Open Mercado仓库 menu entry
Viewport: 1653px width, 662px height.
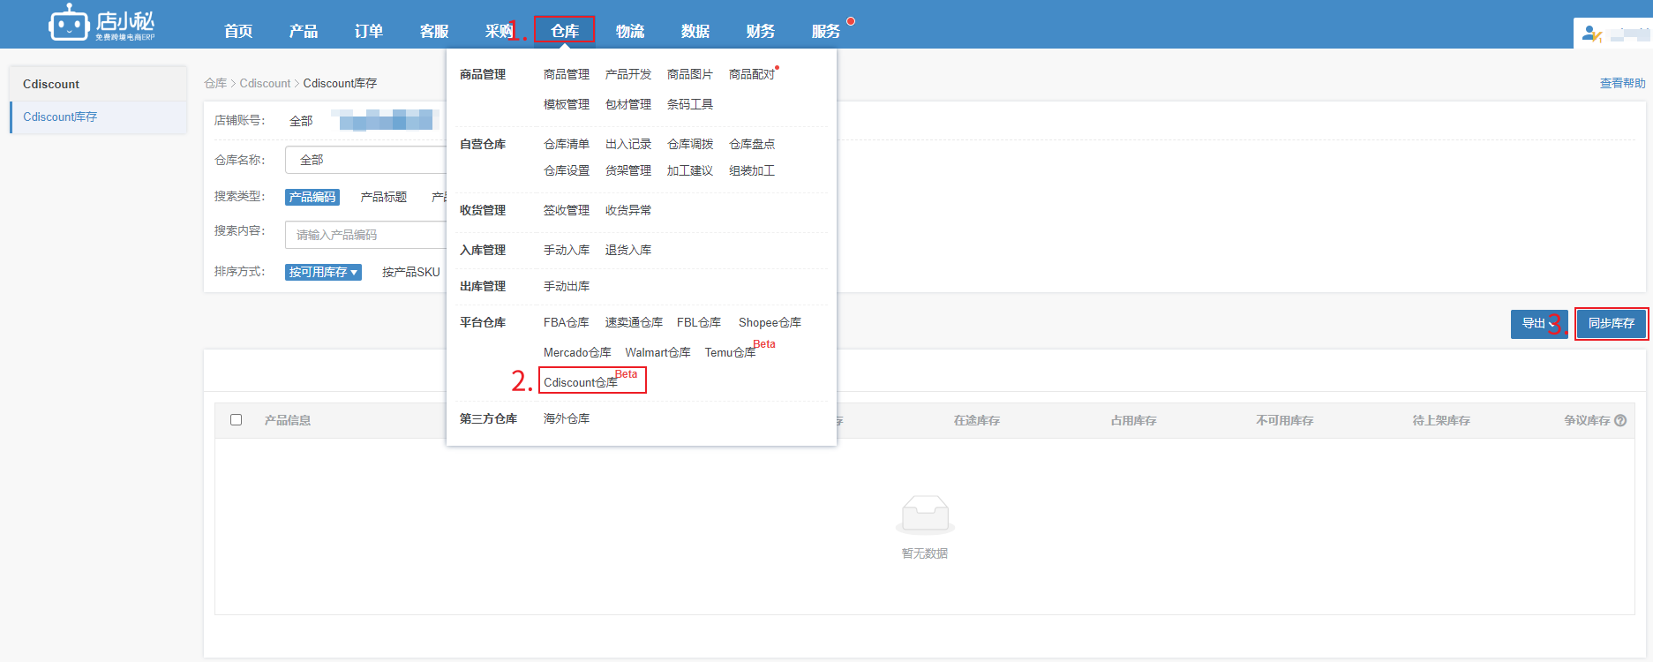tap(577, 352)
